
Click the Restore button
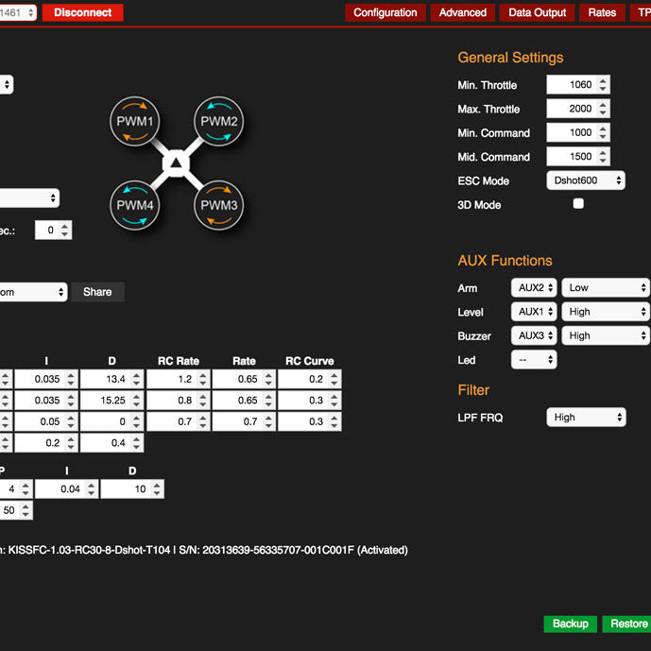[628, 624]
